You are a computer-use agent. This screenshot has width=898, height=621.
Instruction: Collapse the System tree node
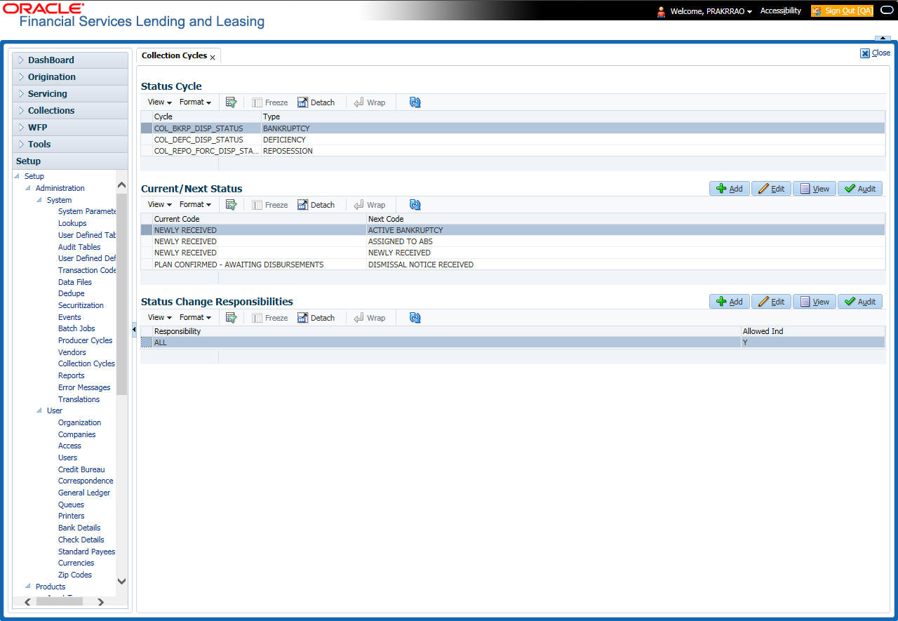(x=39, y=200)
